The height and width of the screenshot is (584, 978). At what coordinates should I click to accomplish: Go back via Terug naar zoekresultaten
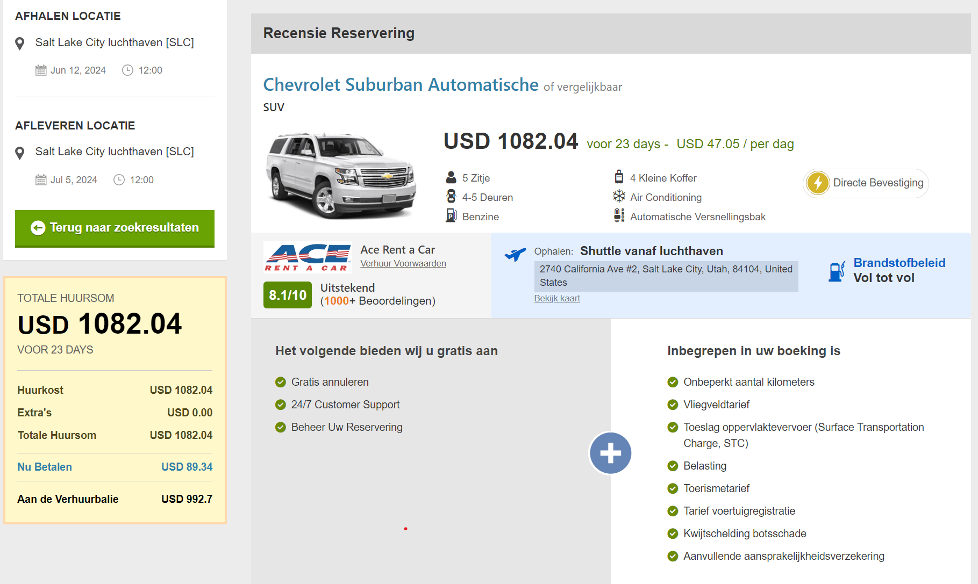click(115, 228)
